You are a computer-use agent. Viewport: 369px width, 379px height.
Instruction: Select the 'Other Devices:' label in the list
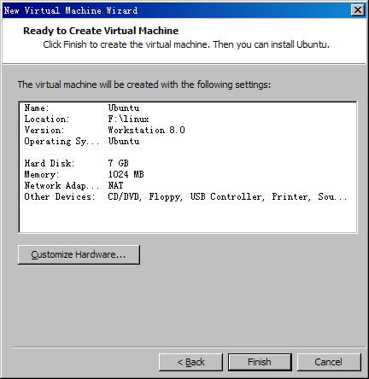click(x=60, y=196)
